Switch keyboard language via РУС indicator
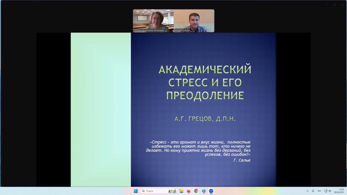Screen dimensions: 347x195 click(x=319, y=191)
